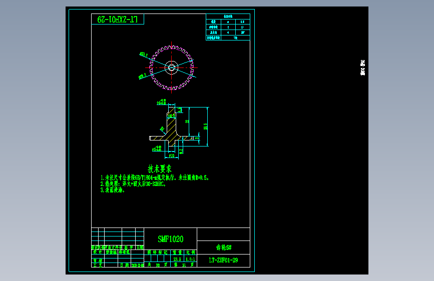Click the 比例 header cell in title block
The width and height of the screenshot is (434, 281).
(190, 252)
